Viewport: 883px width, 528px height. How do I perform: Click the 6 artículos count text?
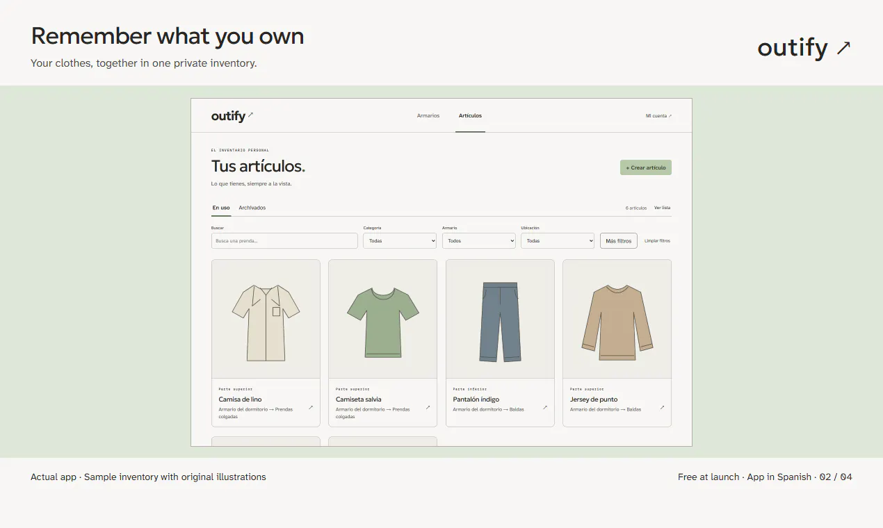636,208
